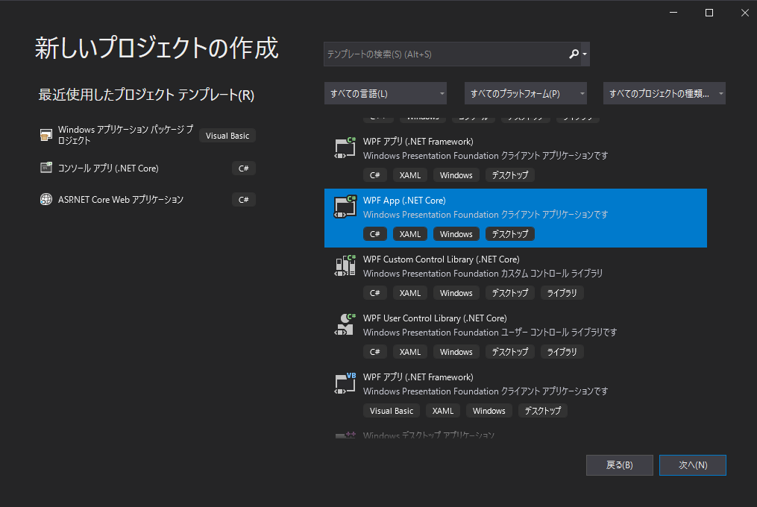757x507 pixels.
Task: Open search options dropdown arrow beside magnifier
Action: point(585,54)
